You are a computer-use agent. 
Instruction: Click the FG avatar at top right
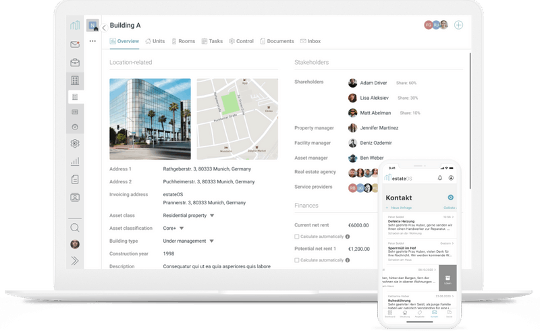tap(428, 25)
